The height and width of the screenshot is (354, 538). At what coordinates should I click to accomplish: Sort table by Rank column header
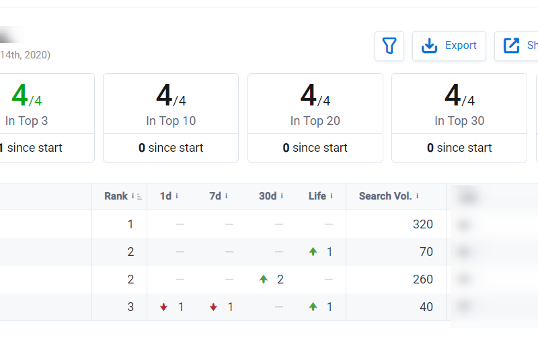coord(116,196)
